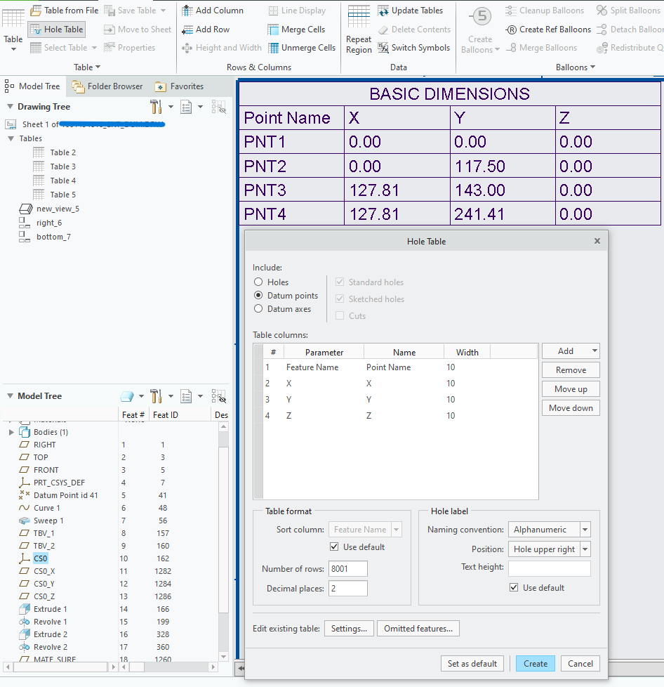
Task: Expand the Bodies (1) node
Action: tap(11, 432)
